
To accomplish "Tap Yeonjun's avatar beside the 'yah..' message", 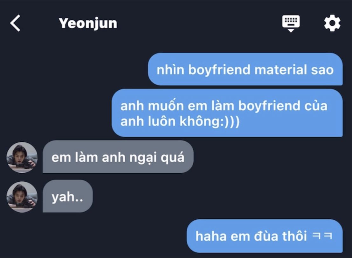I will pyautogui.click(x=22, y=197).
